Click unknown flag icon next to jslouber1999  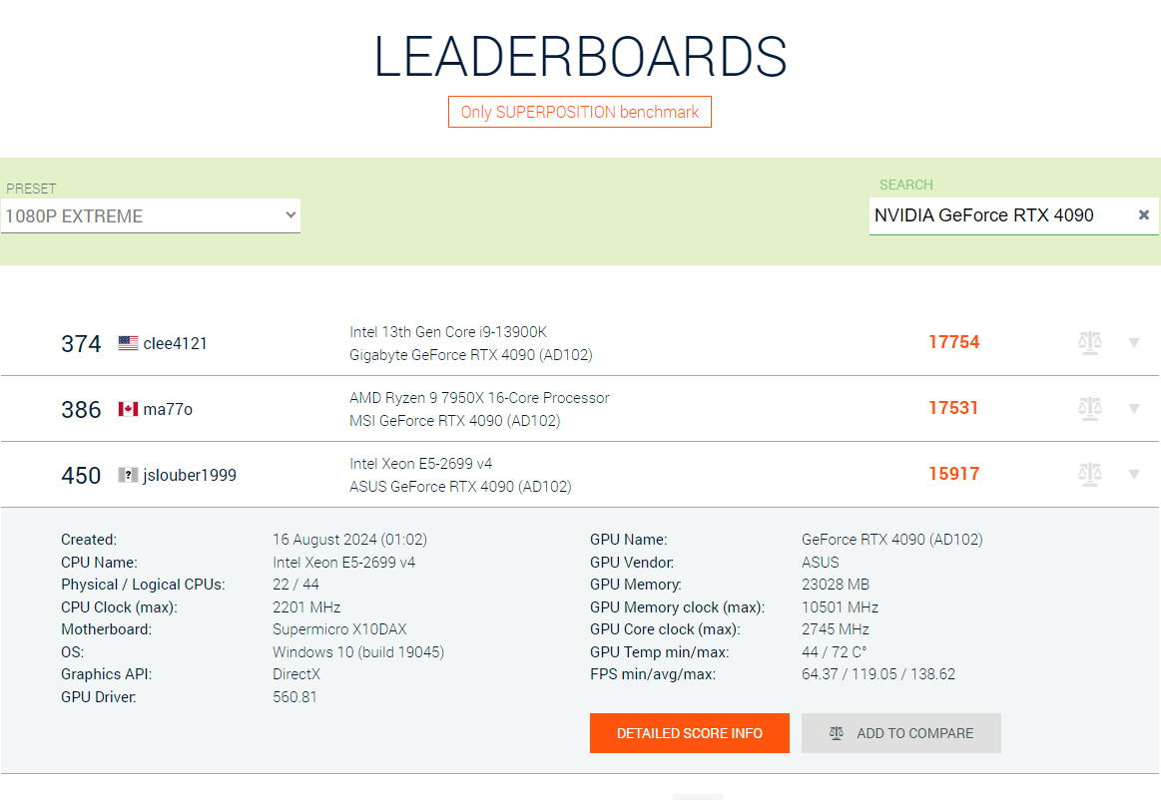(128, 475)
